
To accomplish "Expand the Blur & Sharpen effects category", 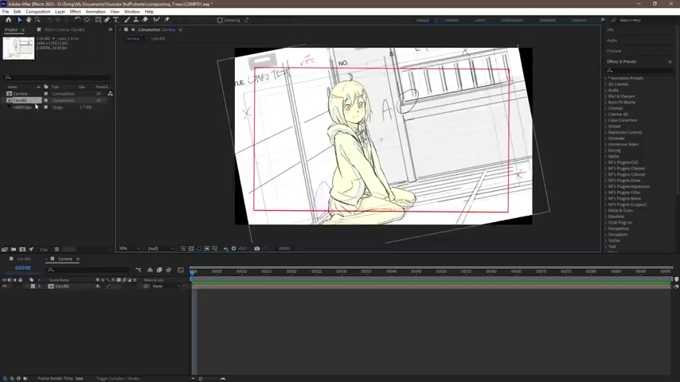I will (x=606, y=96).
